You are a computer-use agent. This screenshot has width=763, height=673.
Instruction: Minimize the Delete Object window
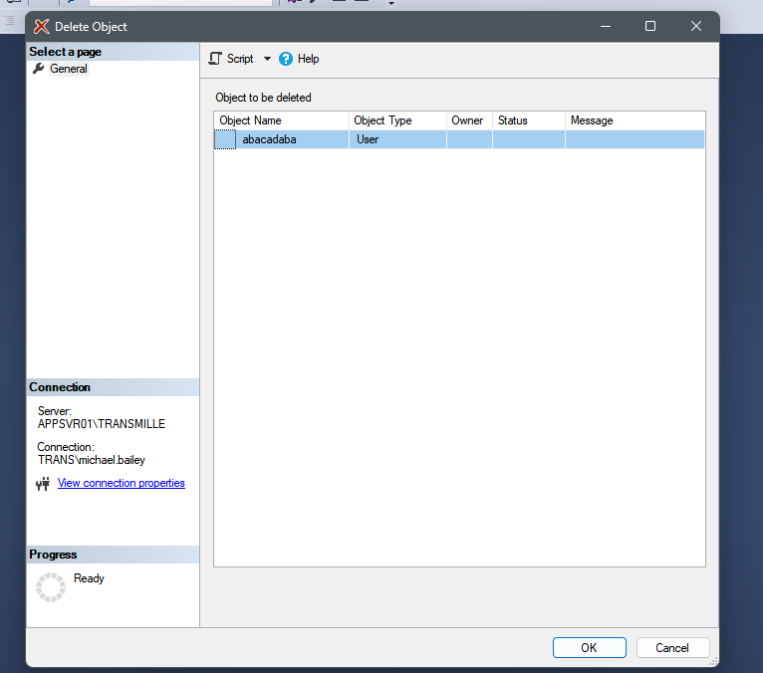click(x=606, y=26)
